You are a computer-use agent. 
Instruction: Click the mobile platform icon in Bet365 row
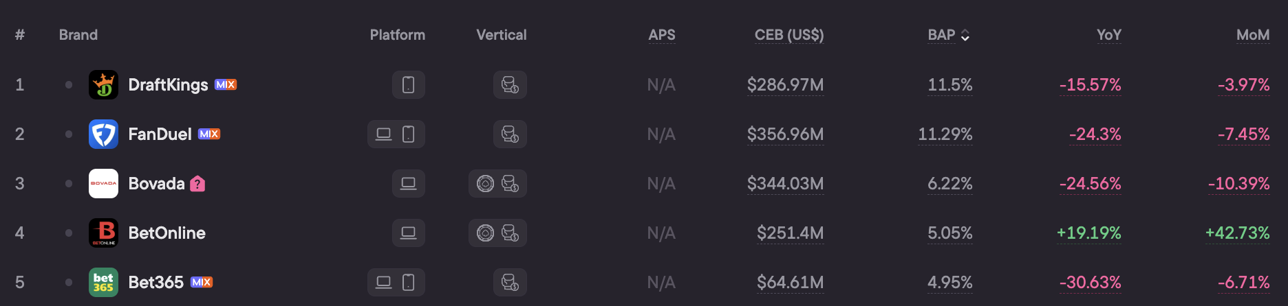coord(408,283)
